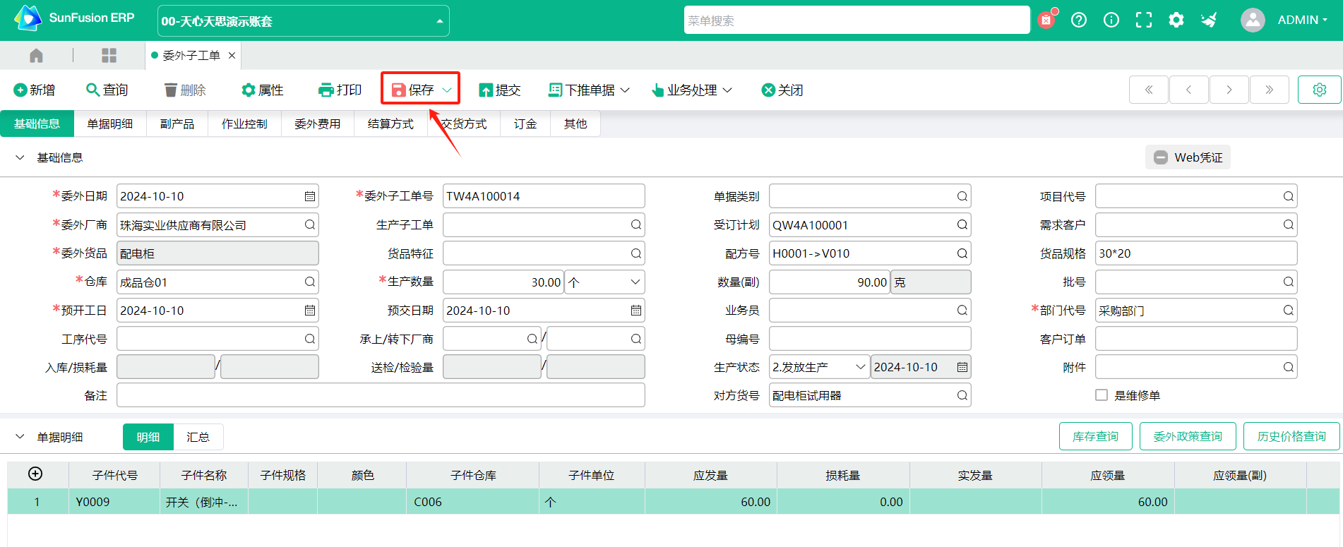Expand the 下推单据 menu
Image resolution: width=1343 pixels, height=547 pixels.
(589, 90)
